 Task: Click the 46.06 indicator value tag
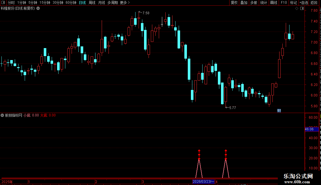pyautogui.click(x=311, y=129)
